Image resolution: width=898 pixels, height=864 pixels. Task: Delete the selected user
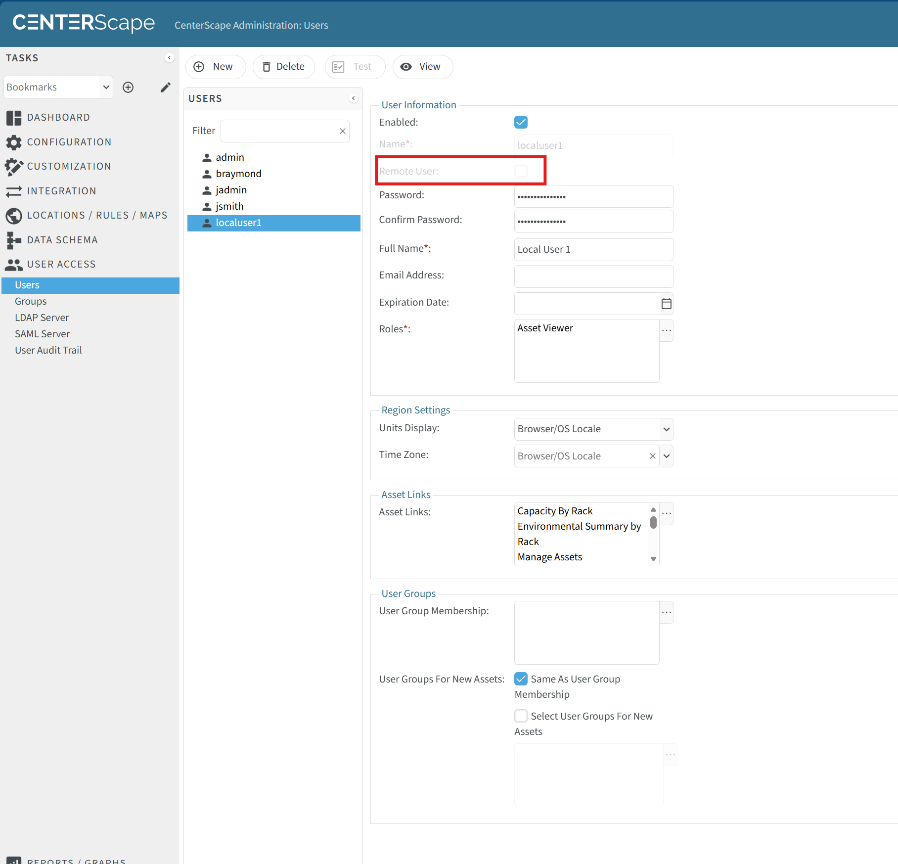coord(283,67)
